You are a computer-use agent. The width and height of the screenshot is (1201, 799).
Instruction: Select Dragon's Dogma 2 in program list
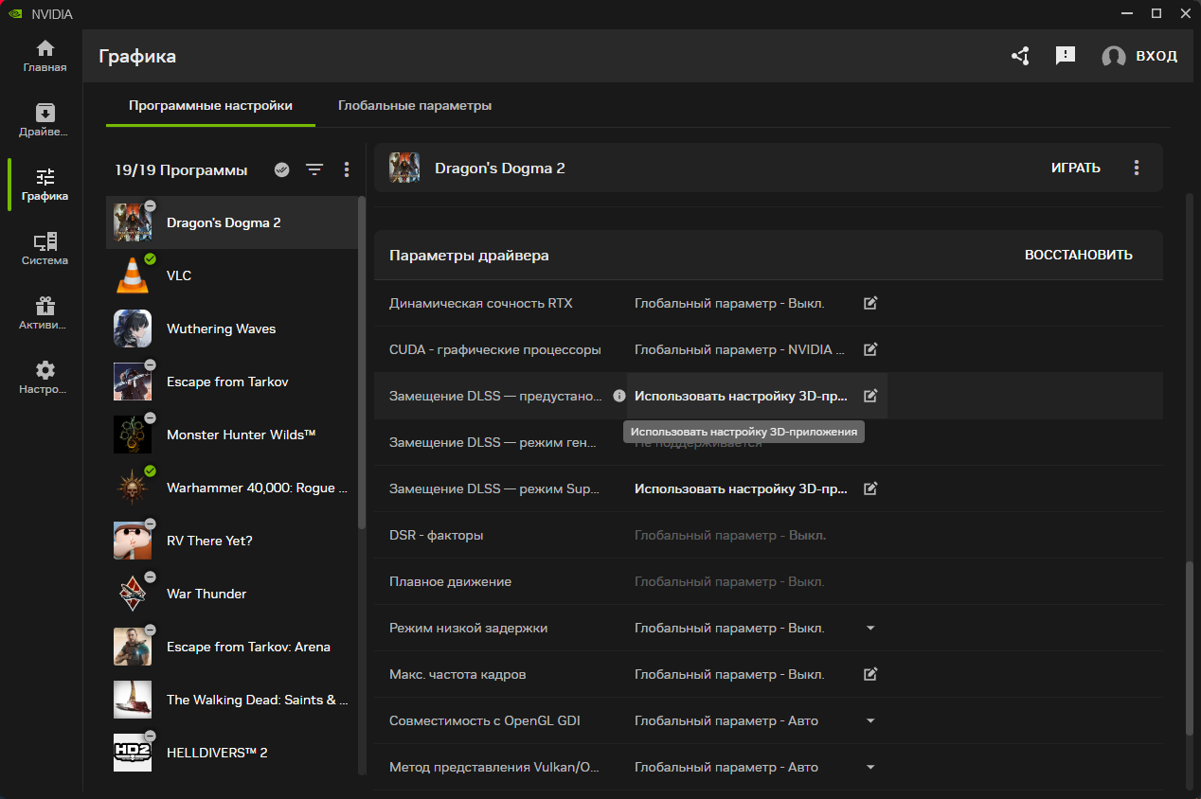232,222
